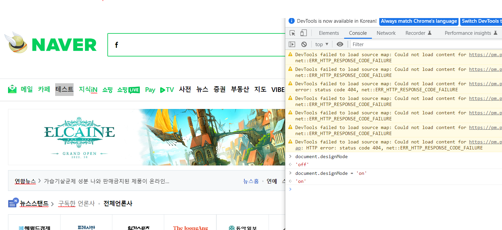Open the 연합뉴스 link
Image resolution: width=502 pixels, height=230 pixels.
25,181
